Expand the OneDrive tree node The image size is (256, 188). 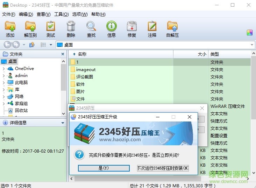[x=4, y=69]
